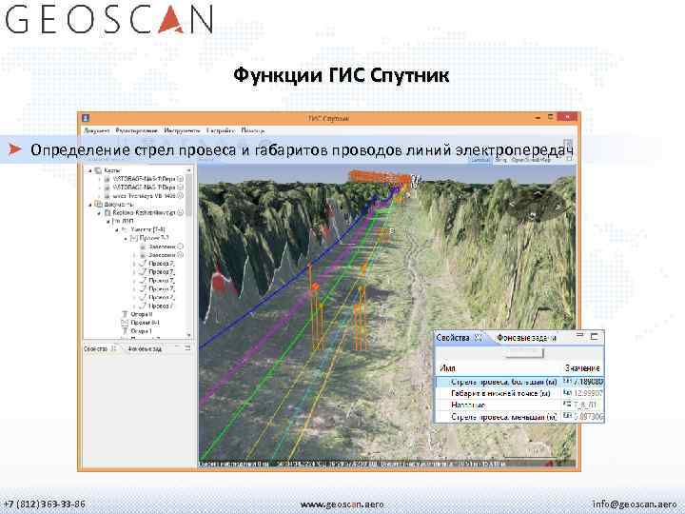
Task: Open the Редактирование menu
Action: tap(136, 130)
